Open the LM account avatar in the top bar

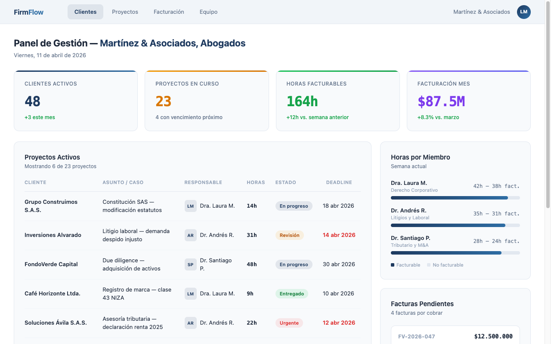point(523,12)
